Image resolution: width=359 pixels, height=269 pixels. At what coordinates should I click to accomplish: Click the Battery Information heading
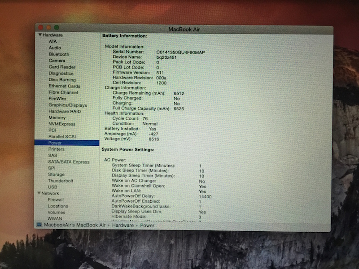click(x=125, y=36)
